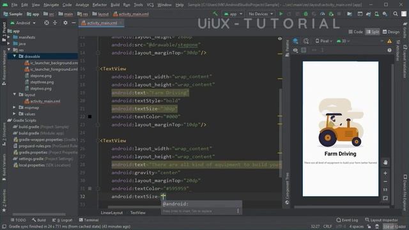This screenshot has width=409, height=230.
Task: Open the Terminal tool window
Action: (x=89, y=220)
